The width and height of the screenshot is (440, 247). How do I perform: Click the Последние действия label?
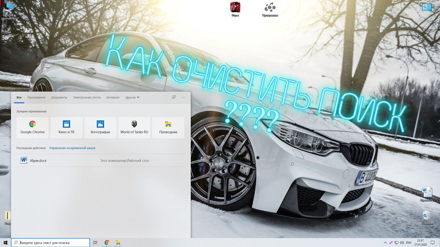coord(31,148)
